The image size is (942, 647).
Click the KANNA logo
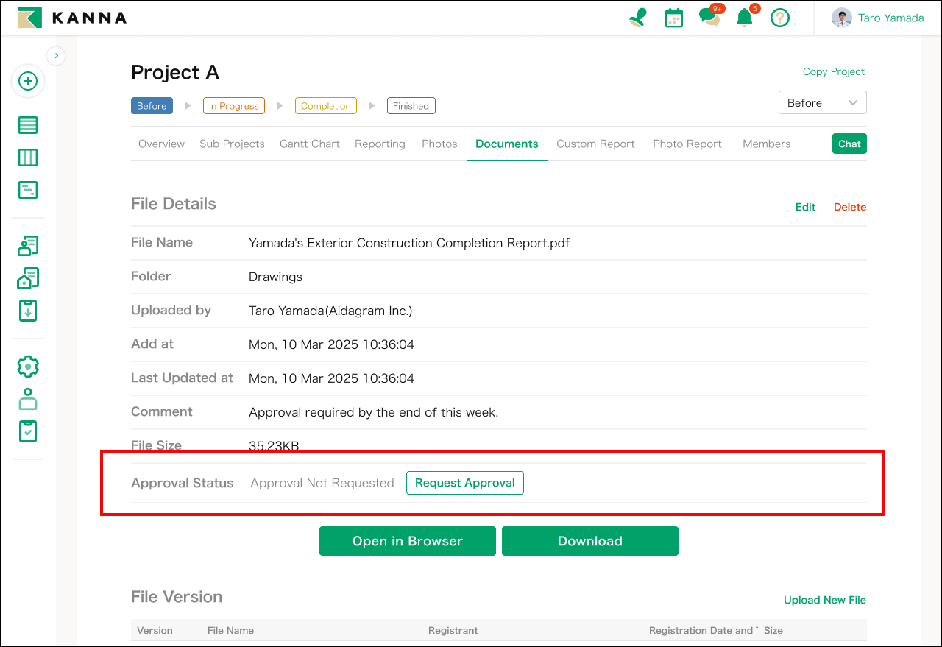point(72,18)
